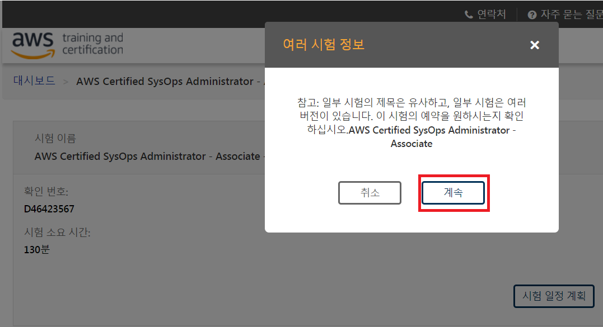The height and width of the screenshot is (327, 603).
Task: Click the confirmation number D46423567
Action: (x=49, y=209)
